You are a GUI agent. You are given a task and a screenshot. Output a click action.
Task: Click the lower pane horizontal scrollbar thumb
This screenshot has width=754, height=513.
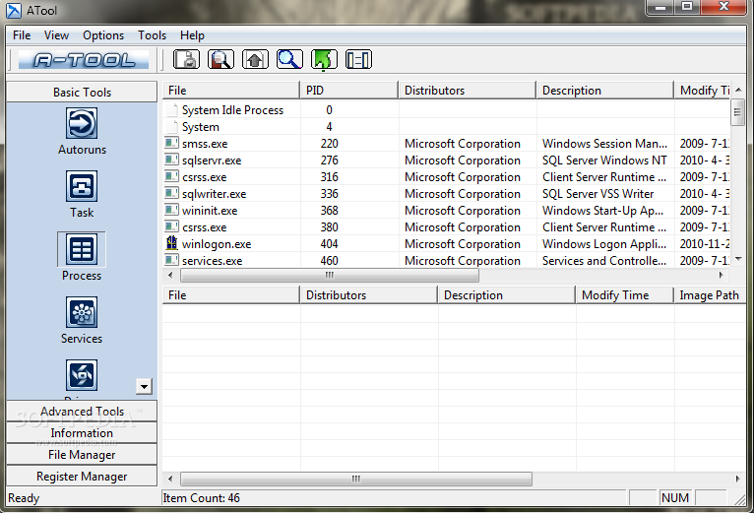pos(356,479)
